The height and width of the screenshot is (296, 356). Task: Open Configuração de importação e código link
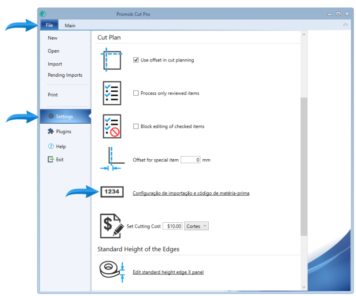191,193
